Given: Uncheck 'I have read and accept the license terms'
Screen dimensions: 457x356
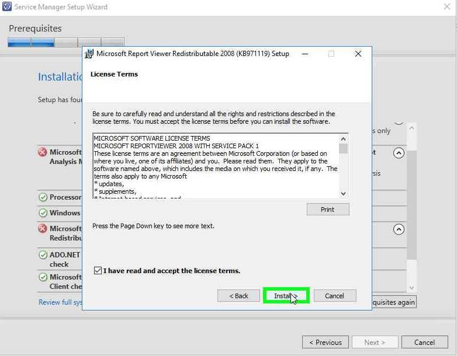Looking at the screenshot, I should 98,270.
